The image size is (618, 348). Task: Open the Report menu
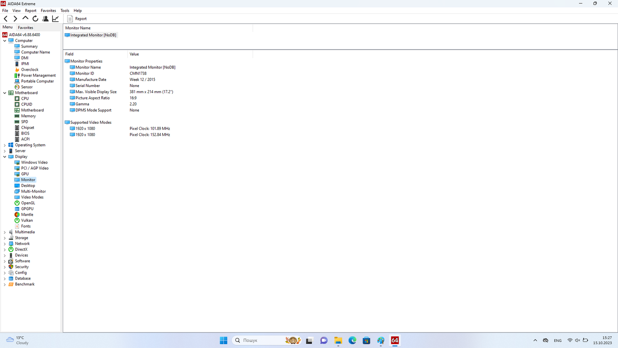[x=31, y=10]
